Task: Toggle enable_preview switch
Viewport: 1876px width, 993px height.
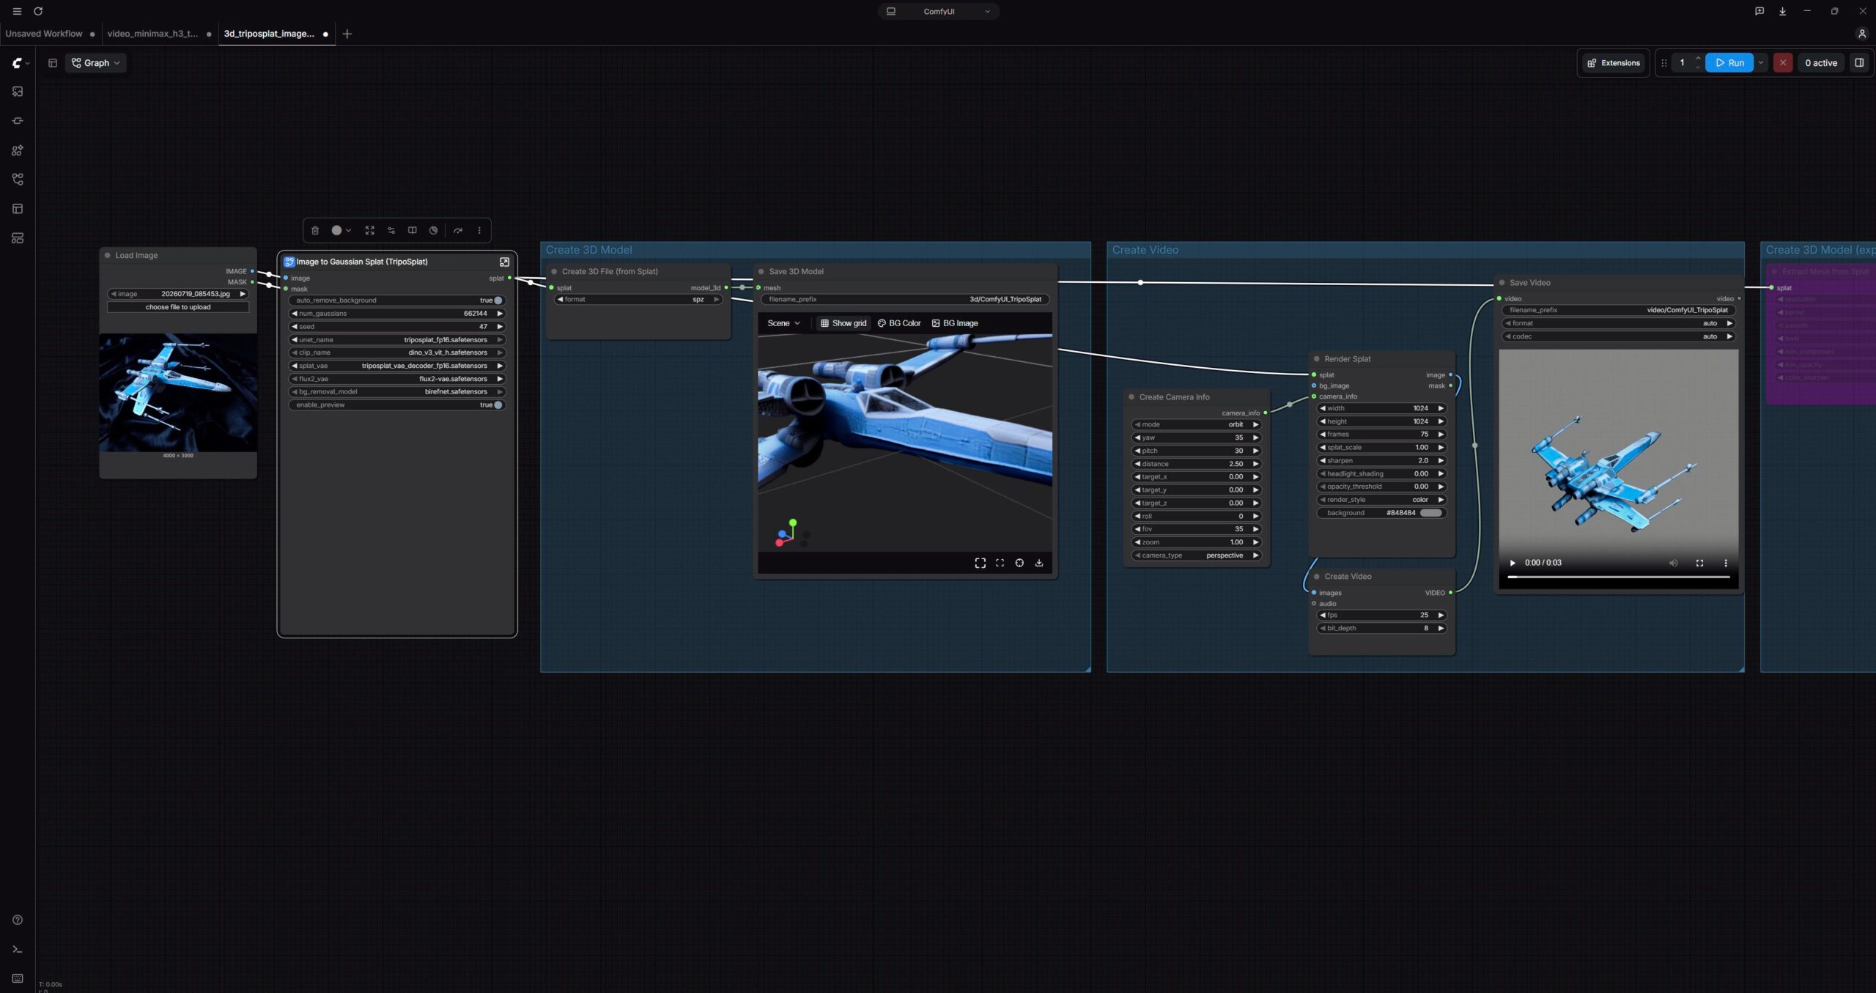Action: [x=498, y=405]
